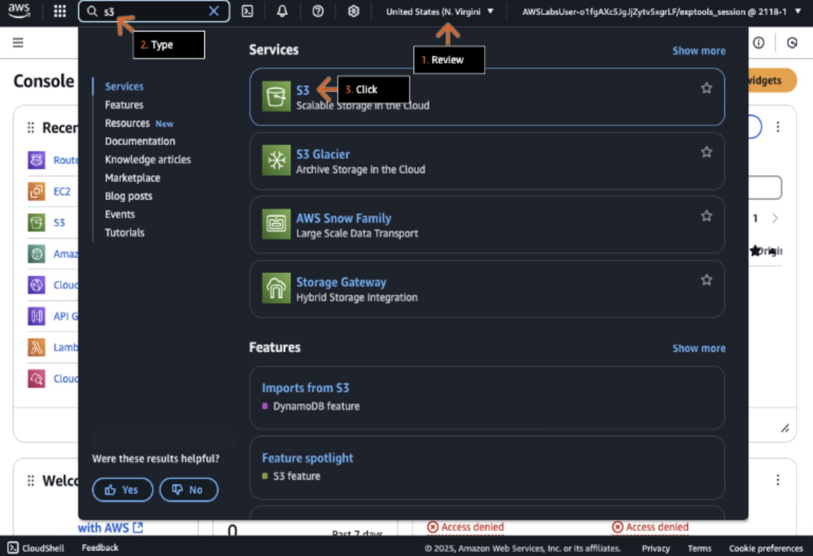Select the Marketplace search category
This screenshot has height=556, width=813.
point(132,178)
